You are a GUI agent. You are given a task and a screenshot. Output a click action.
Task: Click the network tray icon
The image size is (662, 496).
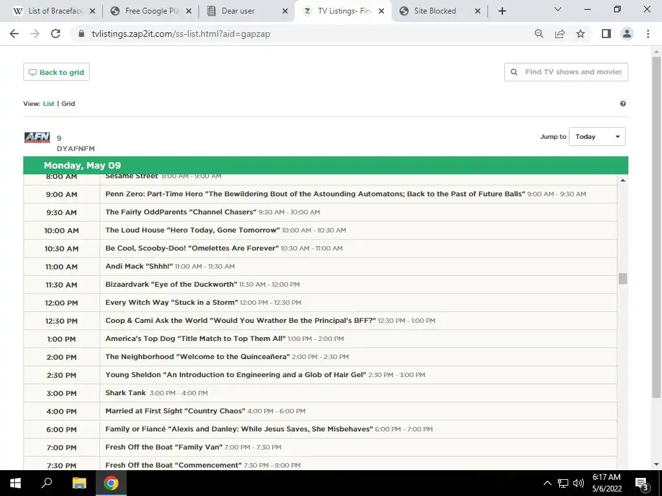(563, 483)
